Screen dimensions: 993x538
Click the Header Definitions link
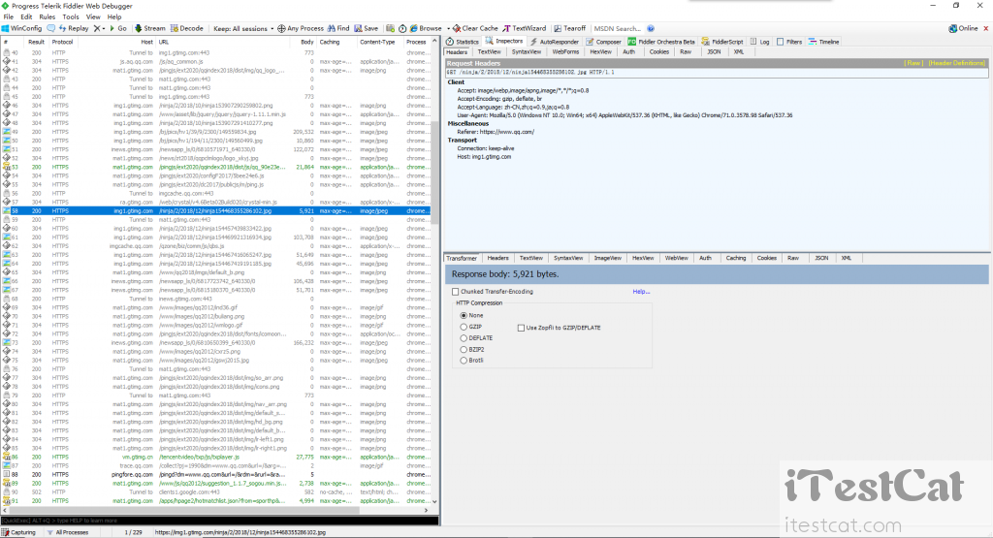(x=957, y=63)
